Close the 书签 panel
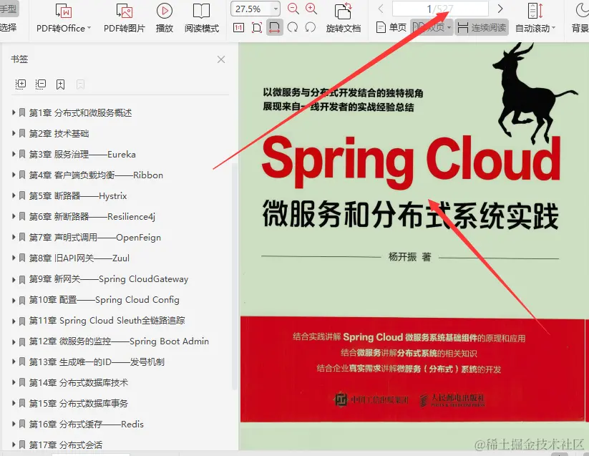Image resolution: width=589 pixels, height=456 pixels. click(221, 59)
